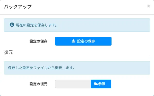Click the blue 設定の保存 button

83,41
